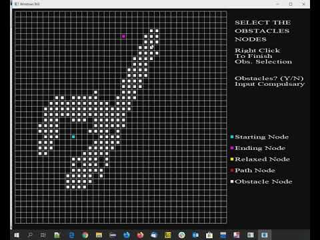
Task: Click the 'Ending Node' legend label
Action: click(260, 148)
